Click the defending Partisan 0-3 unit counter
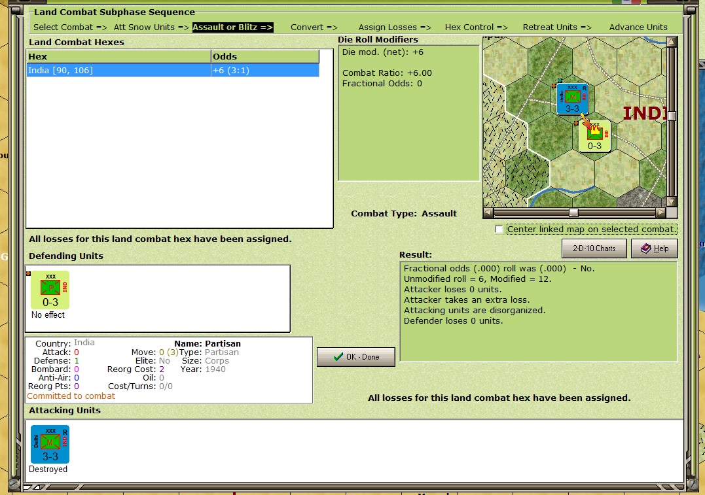 tap(50, 290)
